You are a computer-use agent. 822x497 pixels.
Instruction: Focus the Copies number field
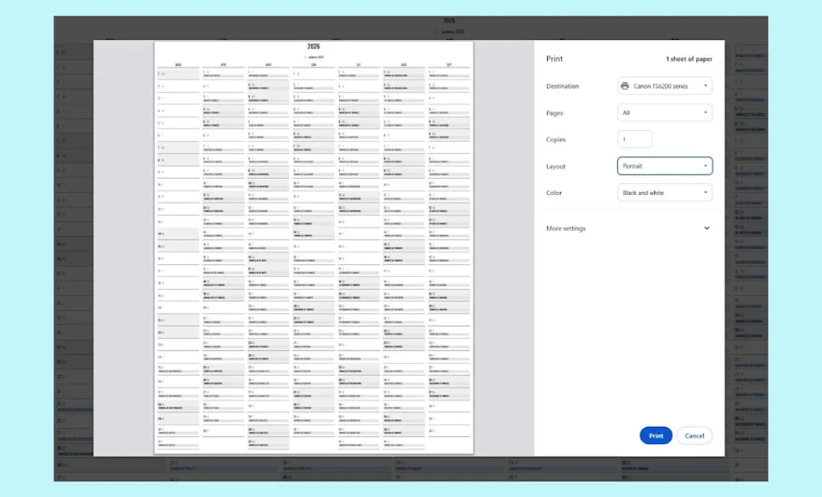635,140
